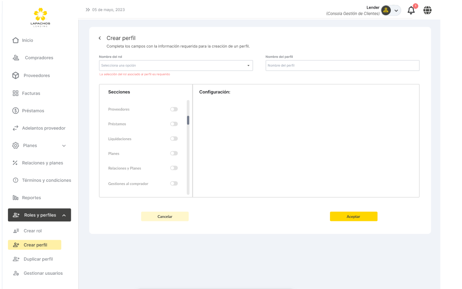Open Gestionar usuarios menu item

(43, 273)
